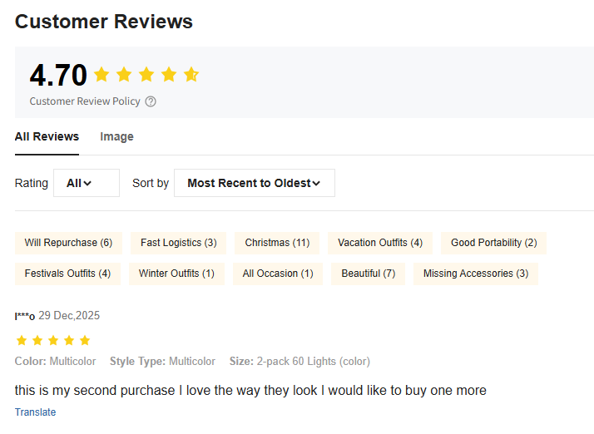Click the half-filled fifth rating star
The image size is (594, 434).
click(x=191, y=75)
